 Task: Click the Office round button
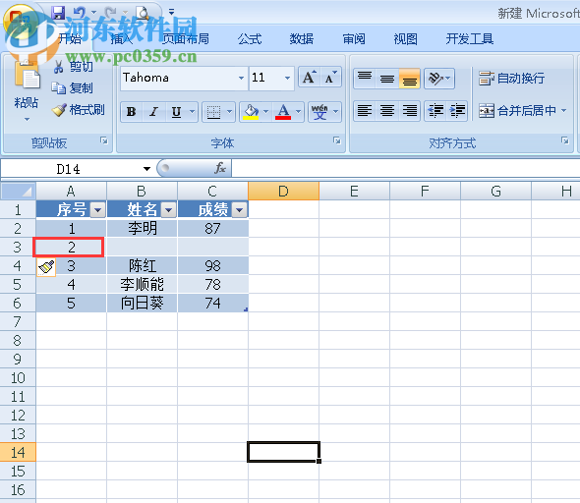(x=20, y=21)
